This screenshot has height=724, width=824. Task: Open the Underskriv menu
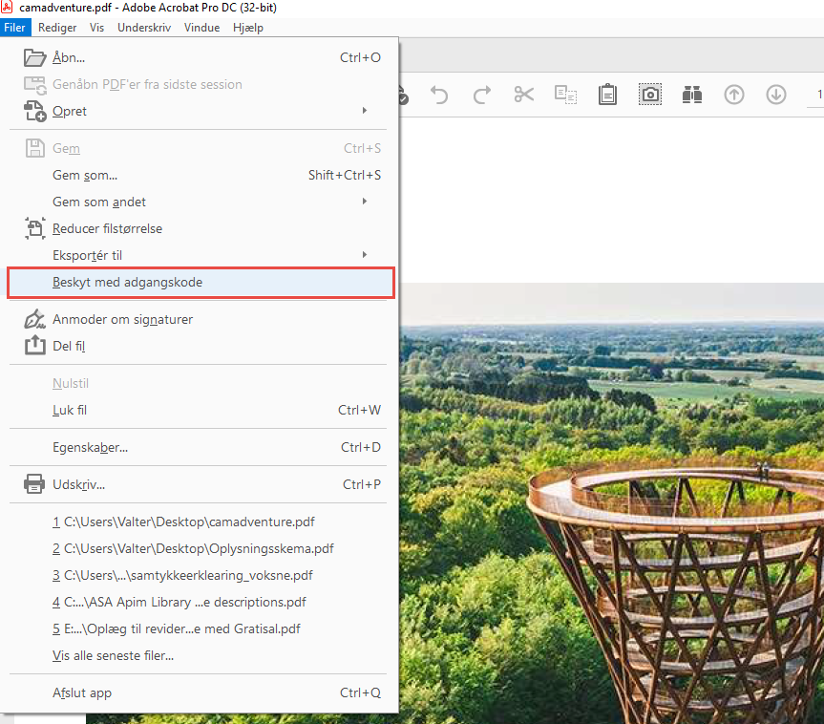tap(144, 28)
